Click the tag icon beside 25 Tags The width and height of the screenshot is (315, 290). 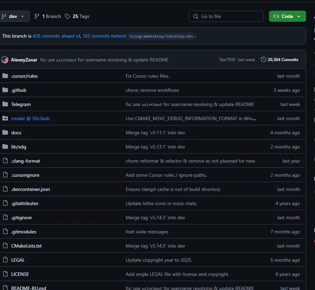point(67,16)
